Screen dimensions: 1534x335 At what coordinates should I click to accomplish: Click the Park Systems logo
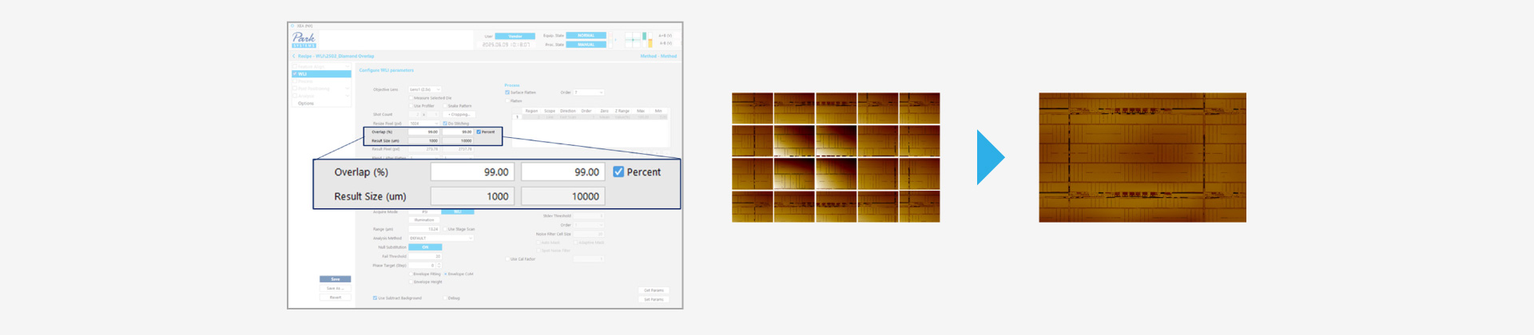[x=304, y=39]
